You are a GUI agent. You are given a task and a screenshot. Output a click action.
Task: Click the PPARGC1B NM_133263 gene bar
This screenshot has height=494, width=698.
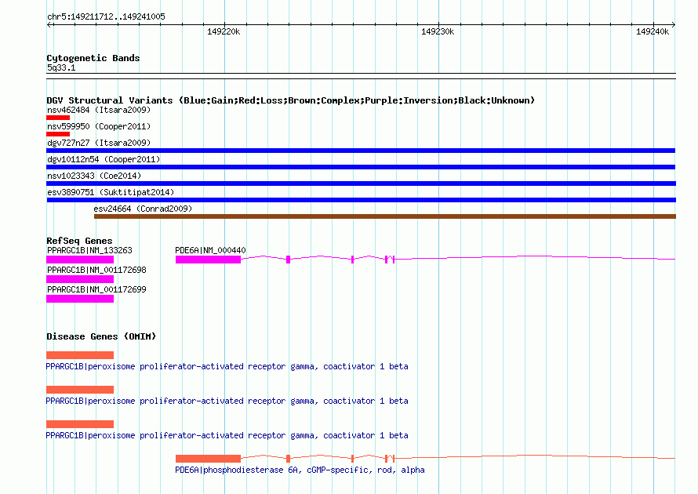(x=80, y=260)
